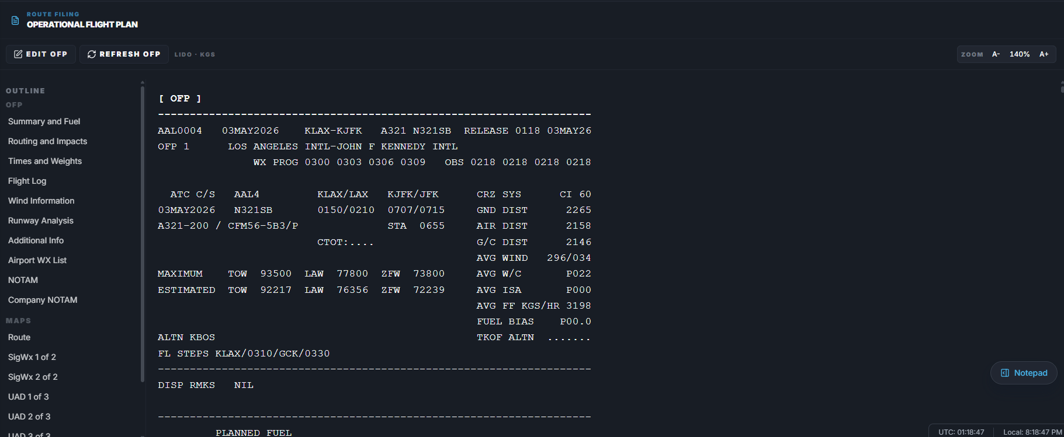This screenshot has height=437, width=1064.
Task: Navigate to the Flight Log section
Action: pos(27,181)
